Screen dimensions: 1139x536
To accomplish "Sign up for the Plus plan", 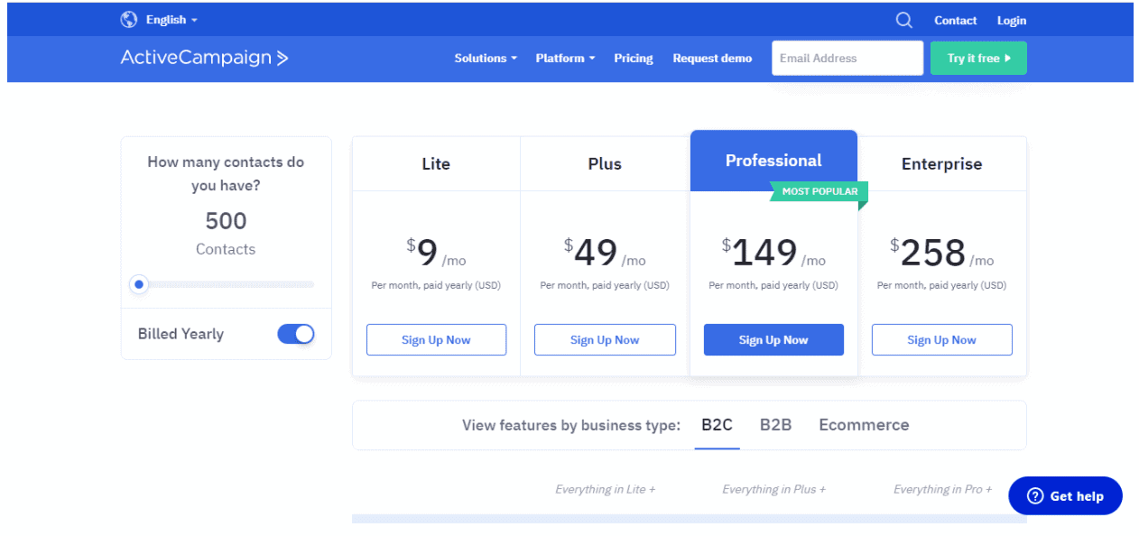I will (605, 340).
